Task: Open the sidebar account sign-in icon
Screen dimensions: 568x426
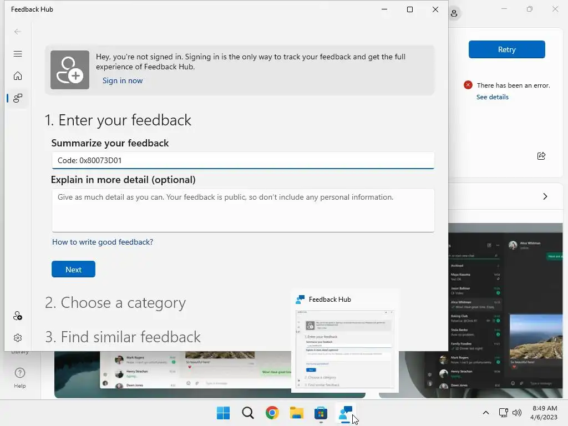Action: (17, 316)
